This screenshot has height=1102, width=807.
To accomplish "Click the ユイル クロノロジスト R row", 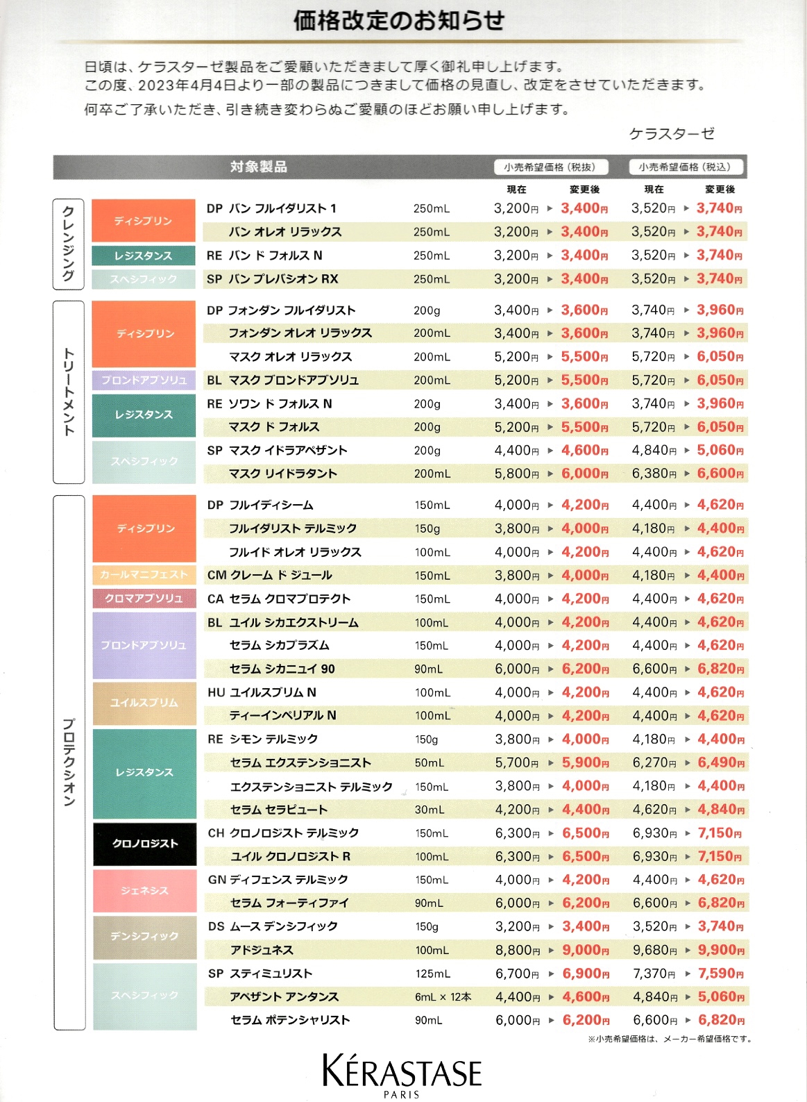I will click(x=477, y=856).
